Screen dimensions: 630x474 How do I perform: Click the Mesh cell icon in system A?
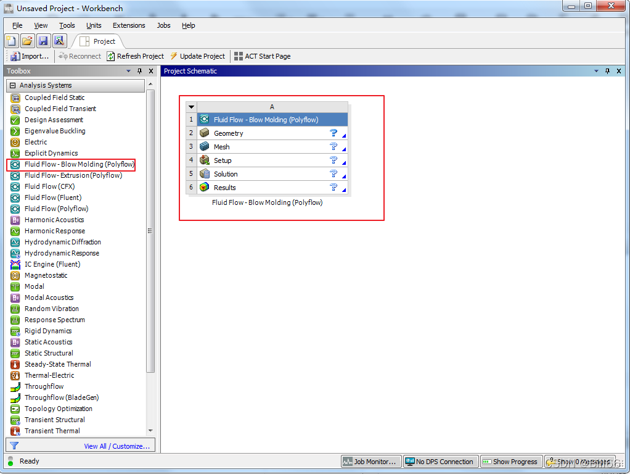tap(205, 146)
